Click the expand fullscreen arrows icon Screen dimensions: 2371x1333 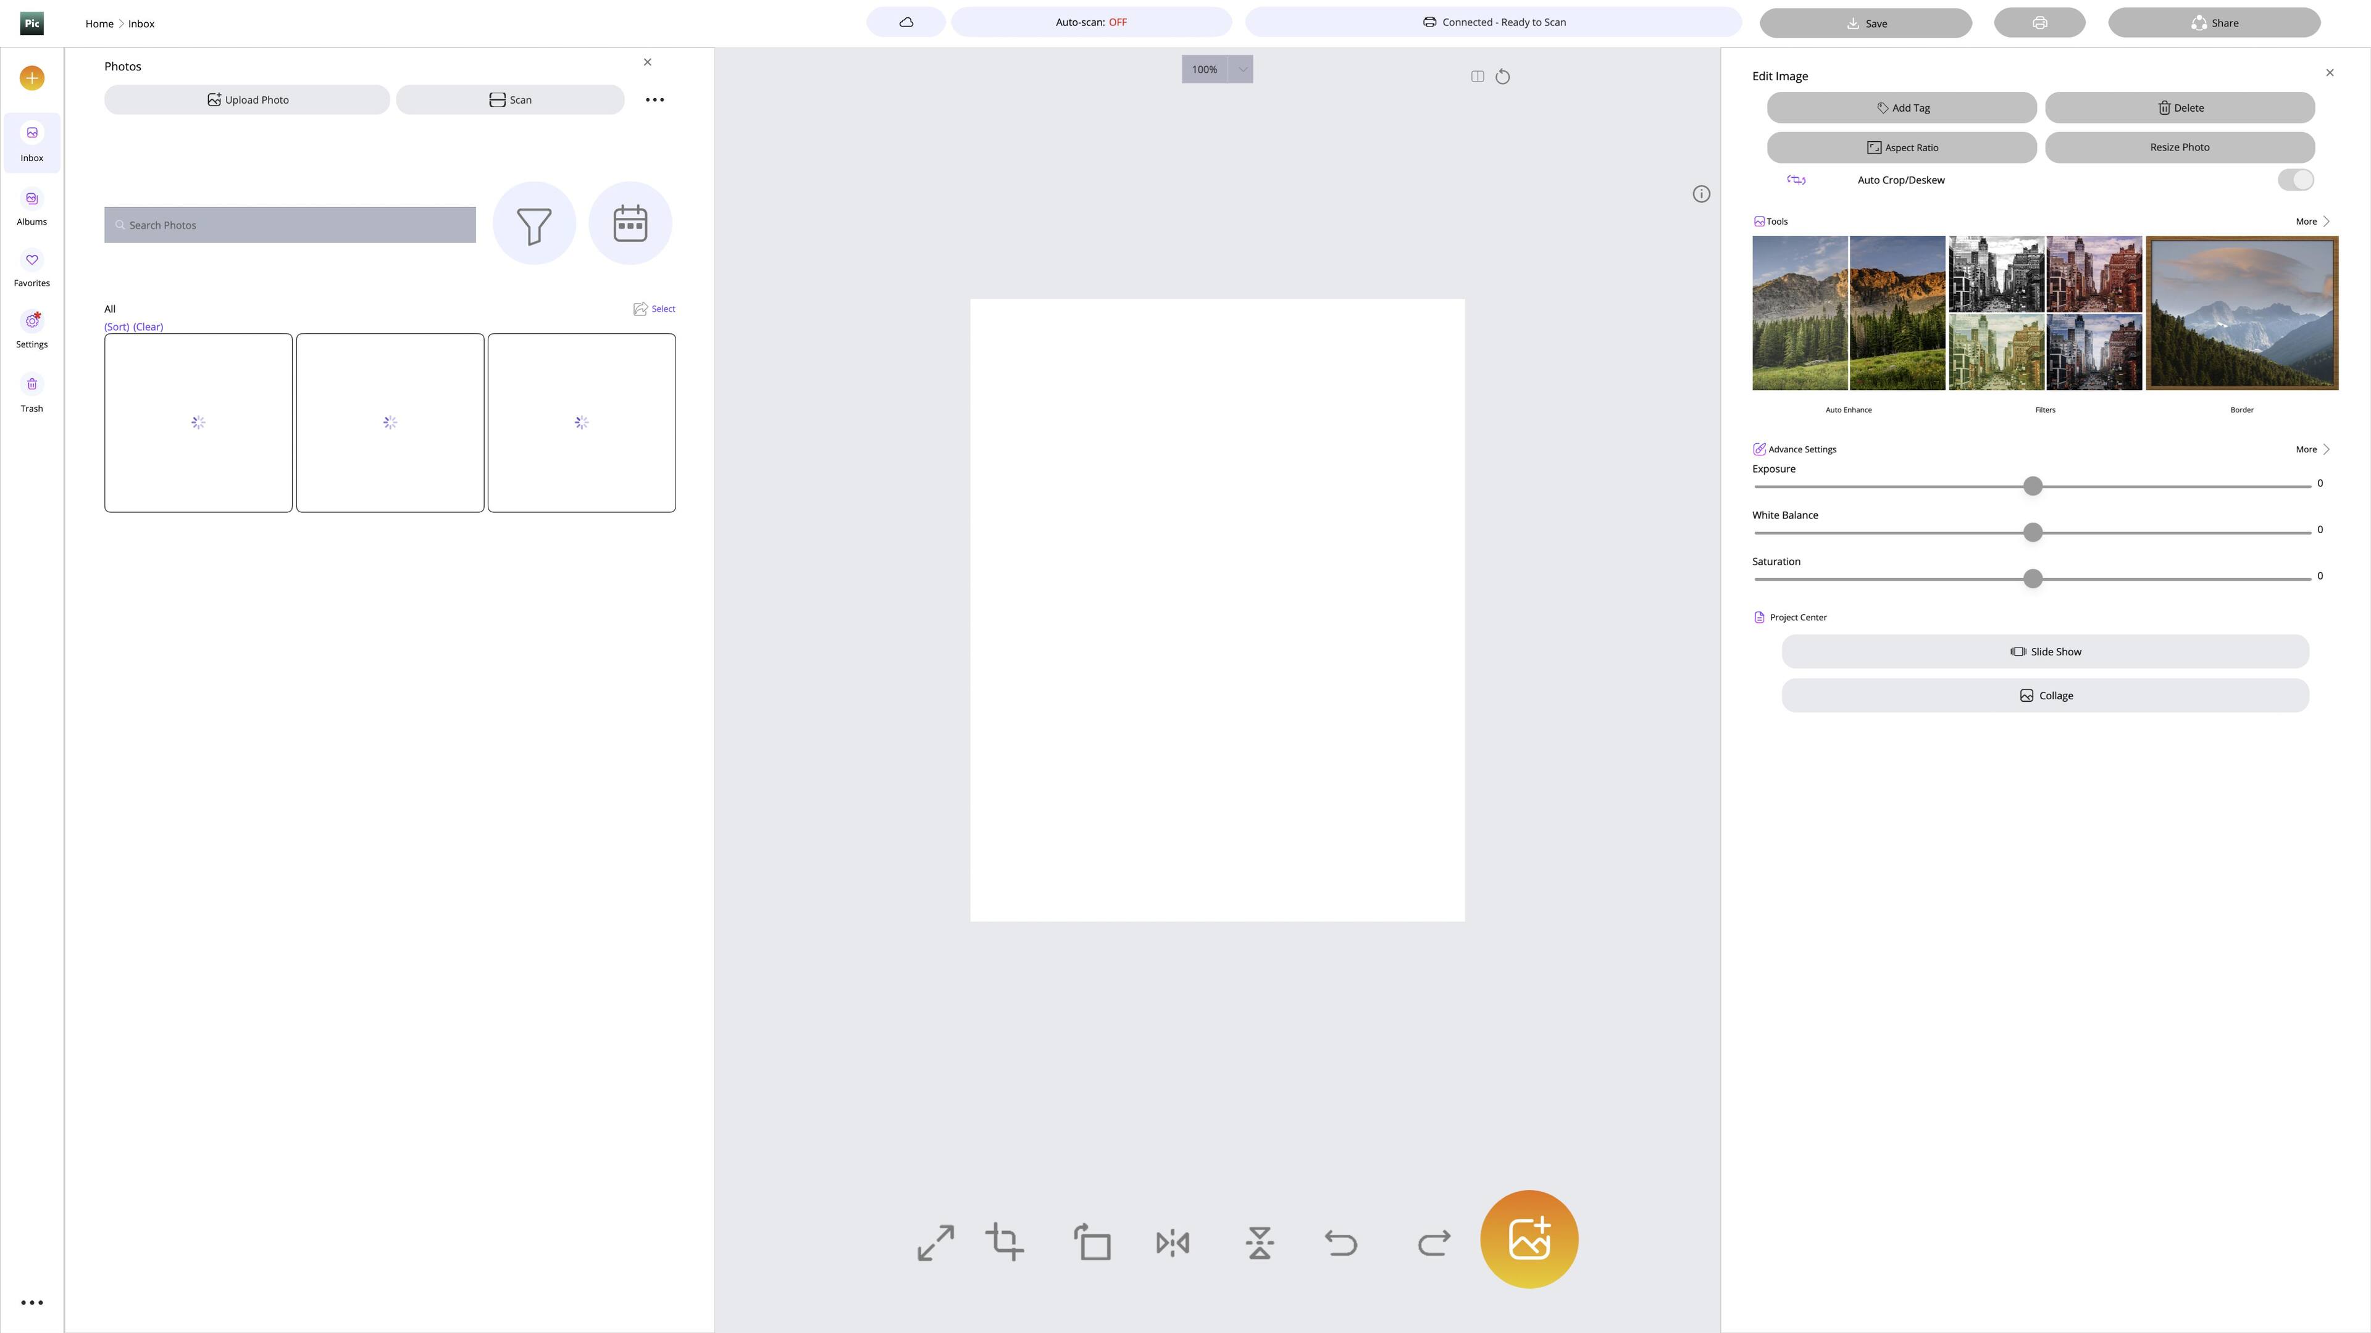(935, 1242)
